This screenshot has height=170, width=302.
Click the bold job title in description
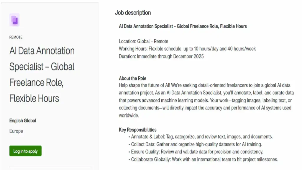click(183, 26)
